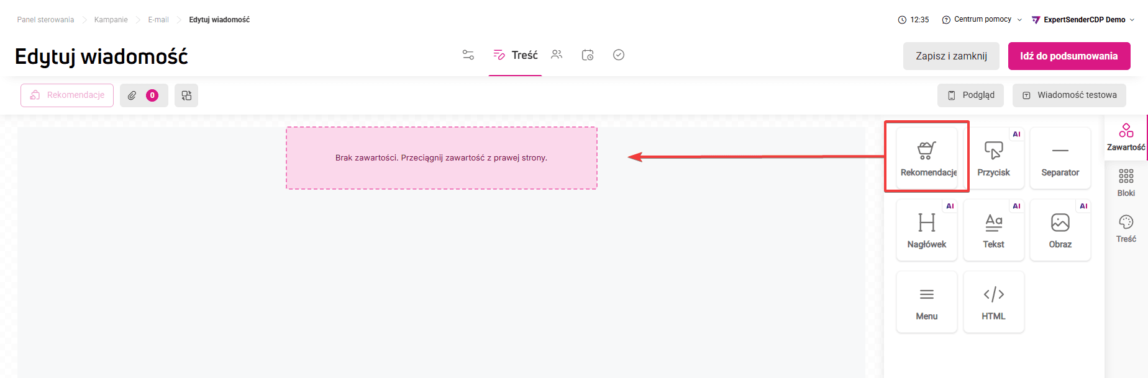This screenshot has width=1148, height=378.
Task: Expand ExpertSenderCDP Demo account dropdown
Action: pos(1083,20)
